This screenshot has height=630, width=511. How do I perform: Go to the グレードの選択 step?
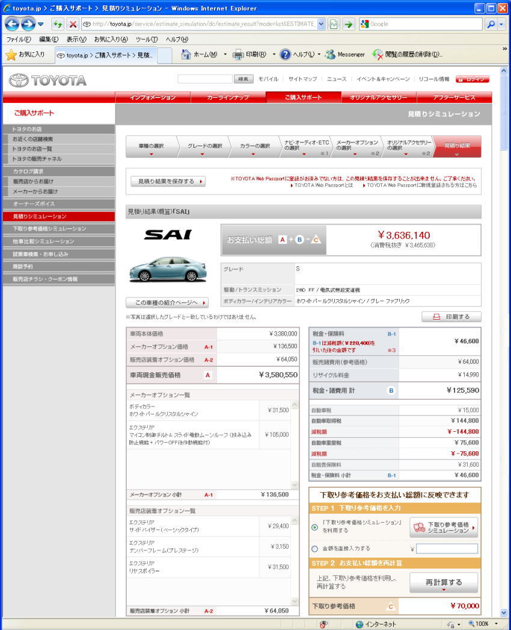(204, 146)
